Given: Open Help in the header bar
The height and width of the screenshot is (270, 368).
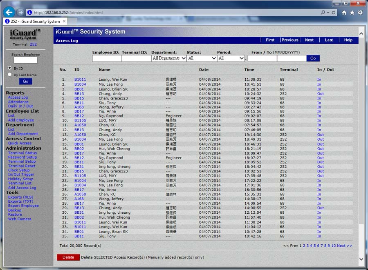Looking at the screenshot, I should click(x=348, y=40).
